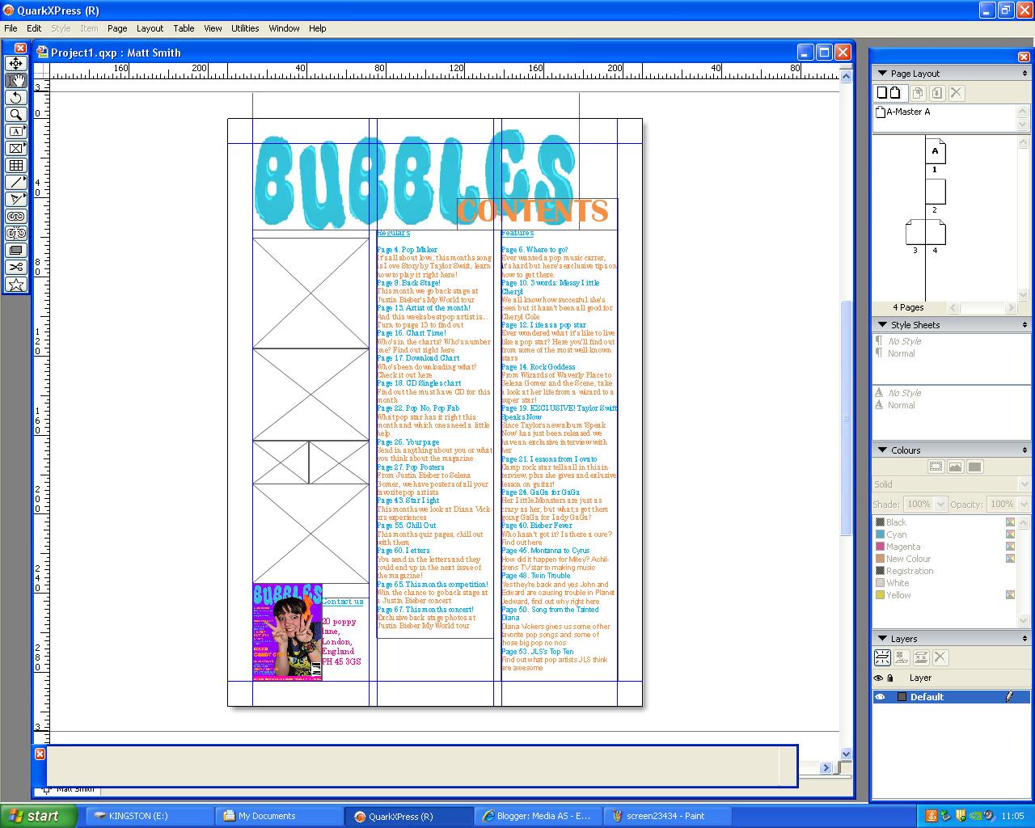Select page 1 thumbnail in Page Layout
The width and height of the screenshot is (1035, 828).
(x=935, y=152)
